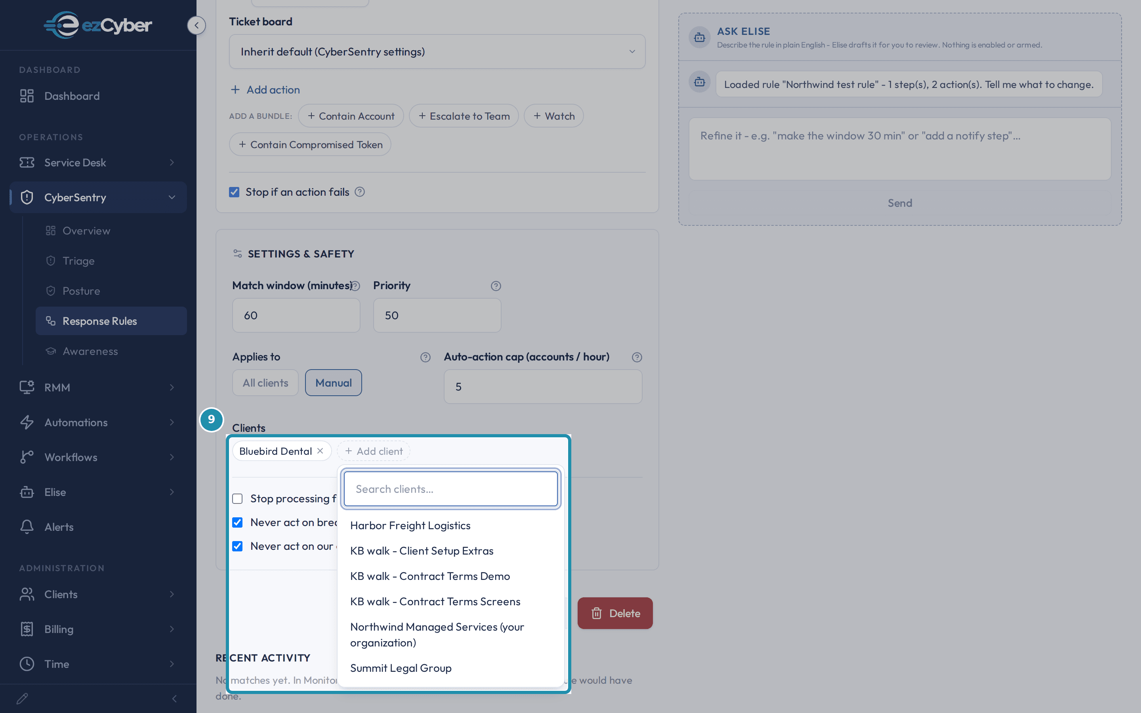
Task: Remove the Bluebird Dental client chip
Action: click(320, 451)
